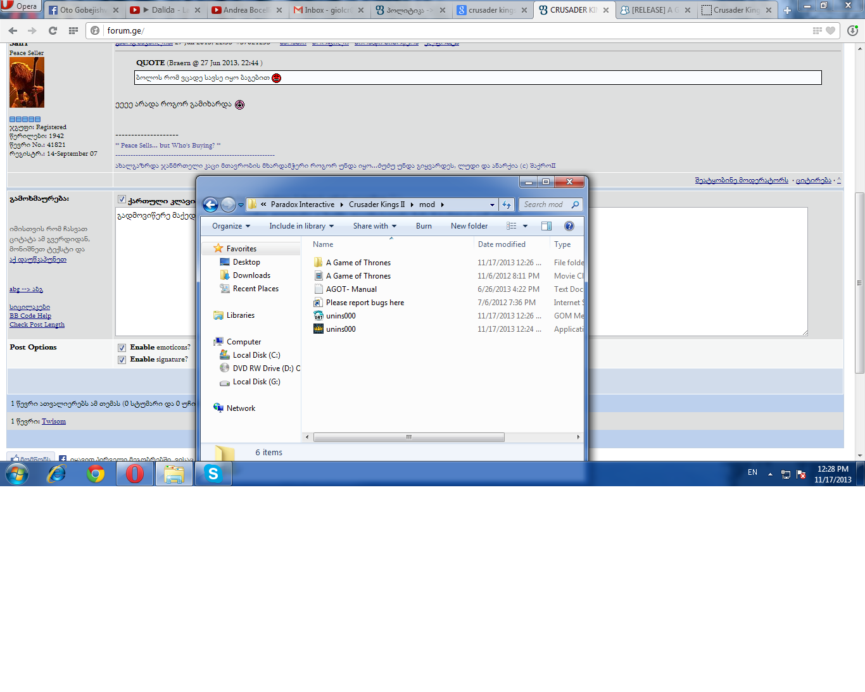
Task: Create a New folder in Explorer
Action: [x=469, y=226]
